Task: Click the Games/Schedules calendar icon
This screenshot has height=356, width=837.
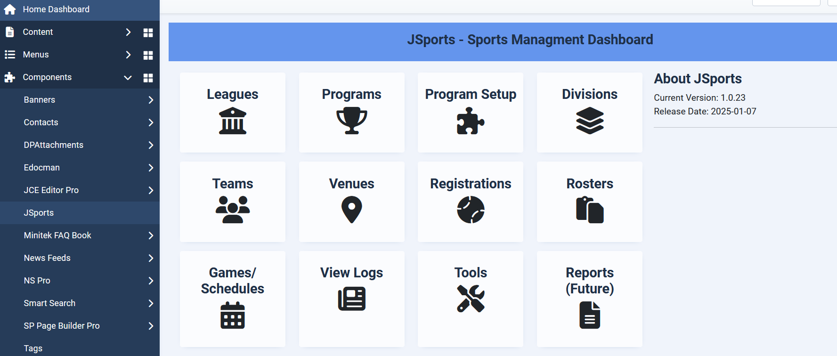Action: coord(233,315)
